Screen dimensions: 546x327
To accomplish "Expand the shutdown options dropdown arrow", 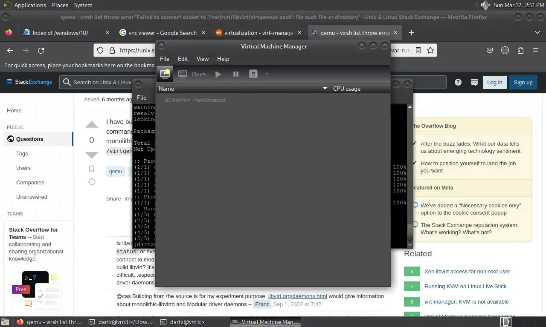I will coord(267,74).
